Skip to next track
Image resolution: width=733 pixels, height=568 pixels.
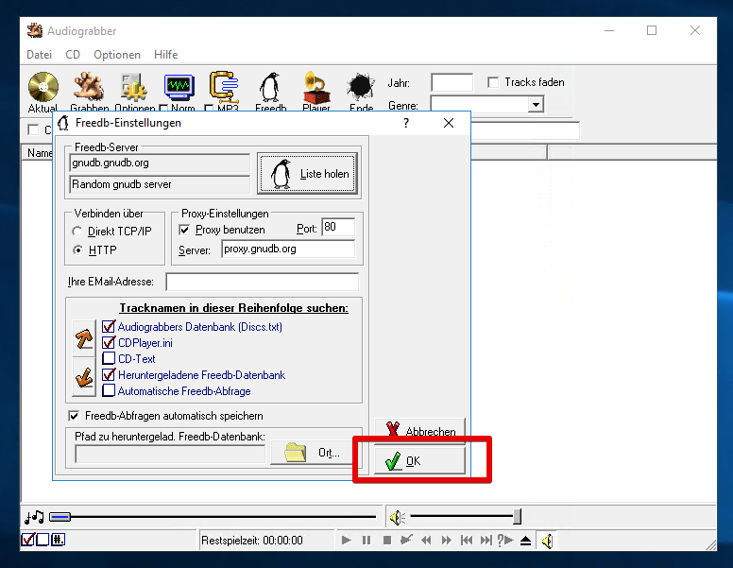[486, 541]
